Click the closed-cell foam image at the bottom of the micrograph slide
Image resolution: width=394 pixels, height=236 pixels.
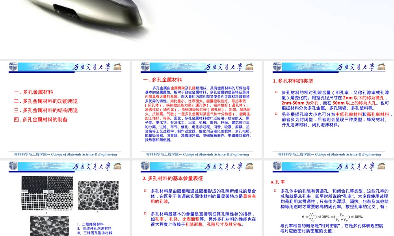(x=50, y=226)
